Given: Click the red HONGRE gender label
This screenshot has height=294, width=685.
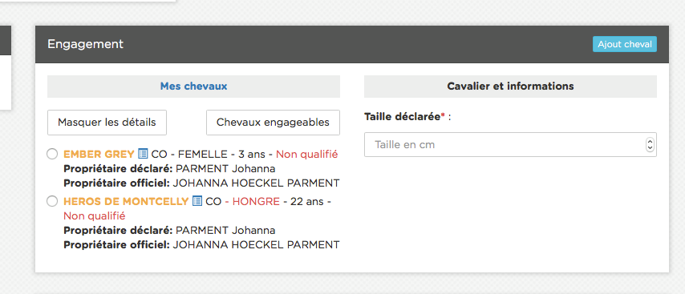Looking at the screenshot, I should tap(256, 202).
